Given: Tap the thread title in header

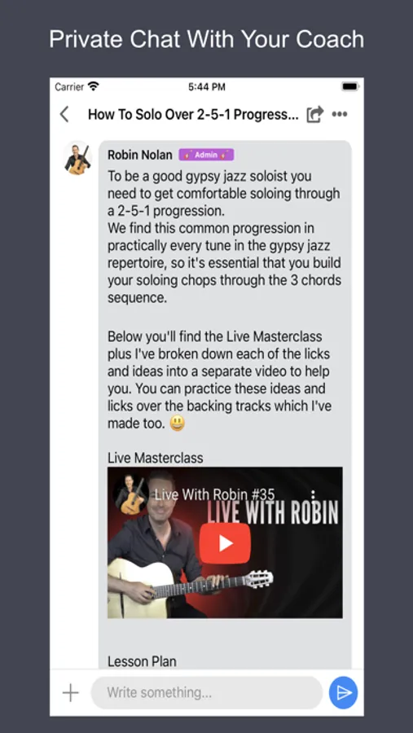Looking at the screenshot, I should pos(193,115).
